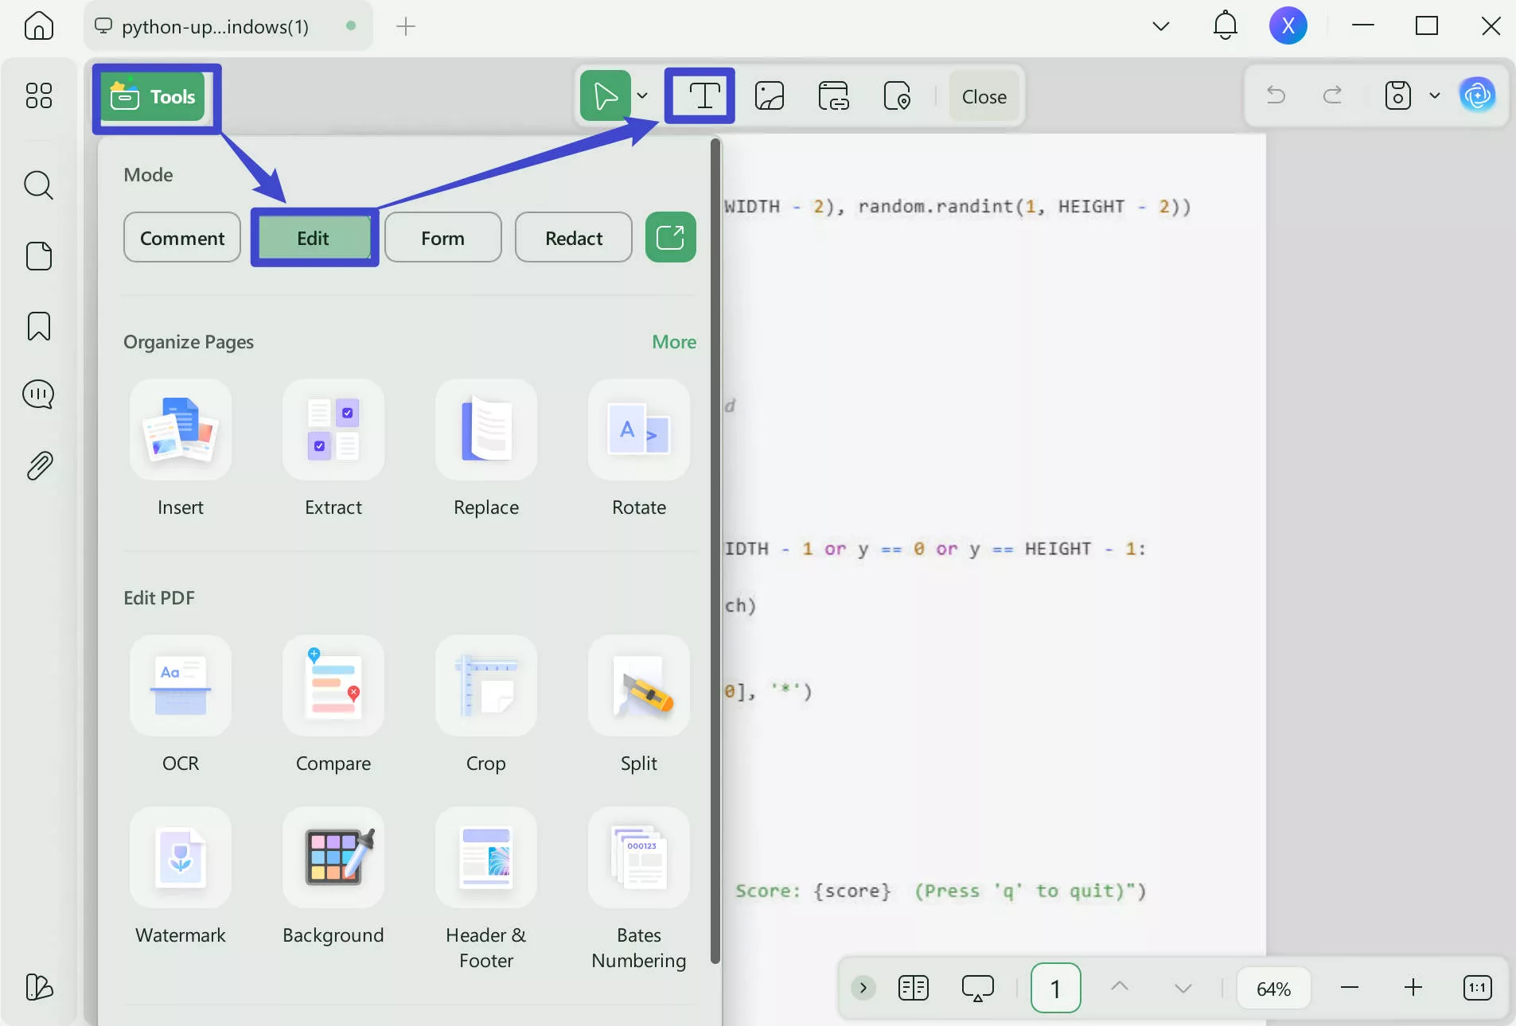Close the editing toolbar
Viewport: 1516px width, 1026px height.
pos(984,95)
